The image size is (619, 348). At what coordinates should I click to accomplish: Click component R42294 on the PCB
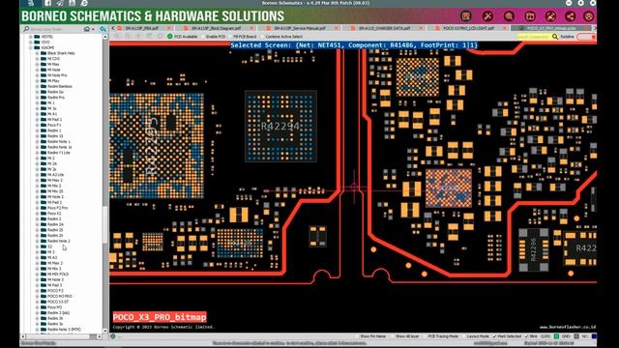[x=280, y=127]
